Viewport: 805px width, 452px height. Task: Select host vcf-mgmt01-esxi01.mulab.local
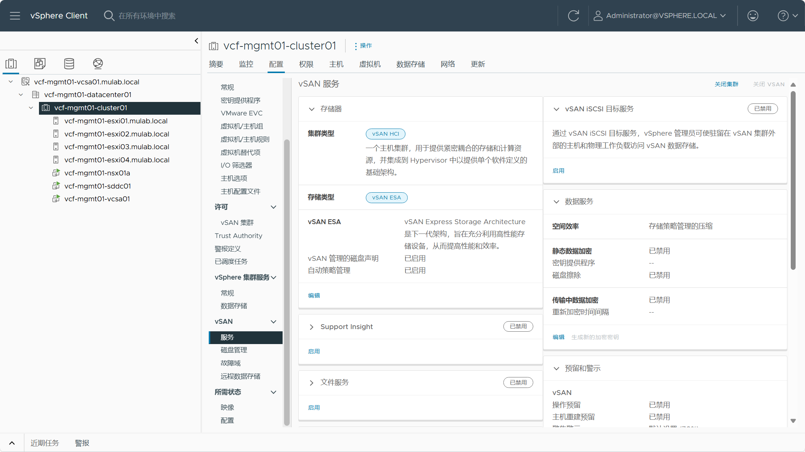click(x=116, y=121)
